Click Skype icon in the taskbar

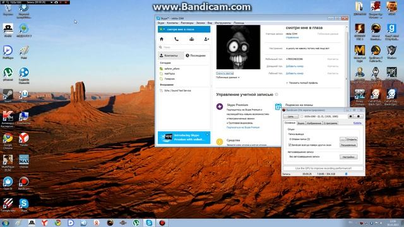coord(149,223)
